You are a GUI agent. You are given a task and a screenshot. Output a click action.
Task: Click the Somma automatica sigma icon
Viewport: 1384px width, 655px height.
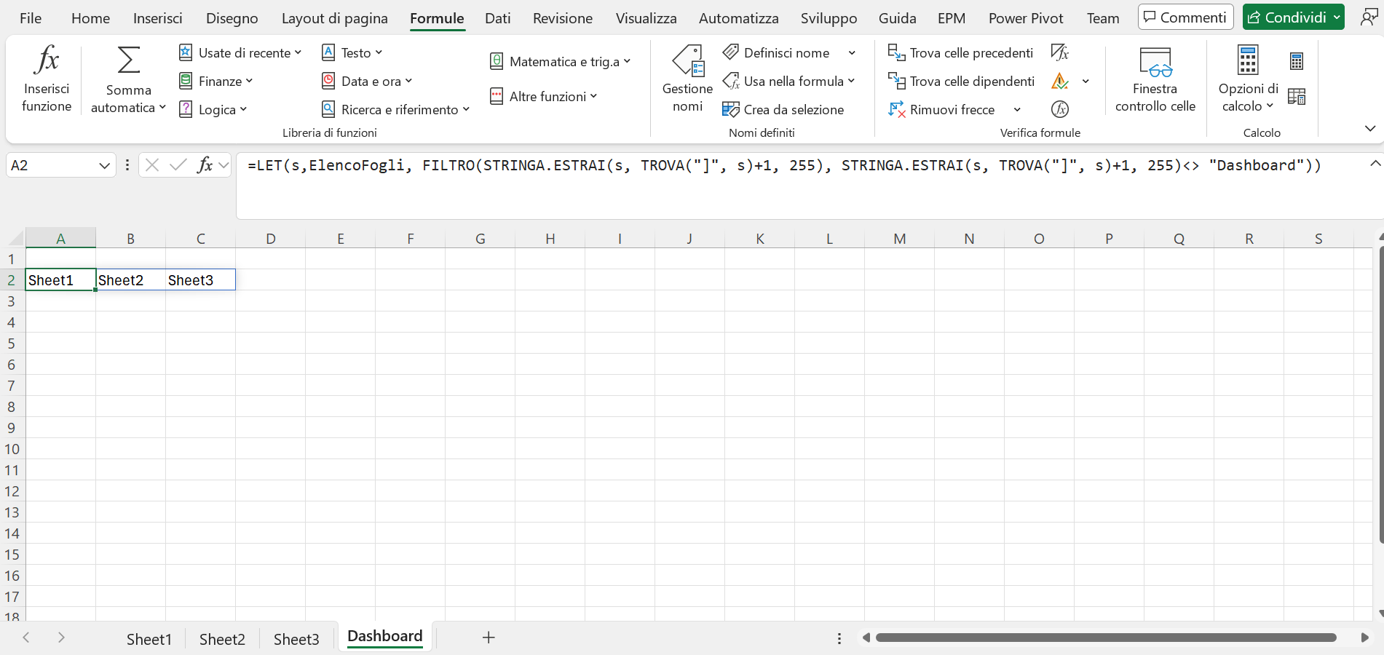click(129, 60)
